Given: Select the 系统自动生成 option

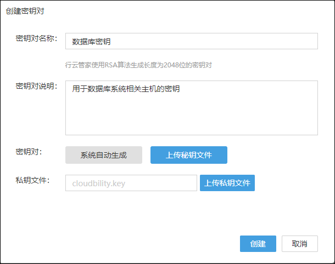Looking at the screenshot, I should coord(104,155).
